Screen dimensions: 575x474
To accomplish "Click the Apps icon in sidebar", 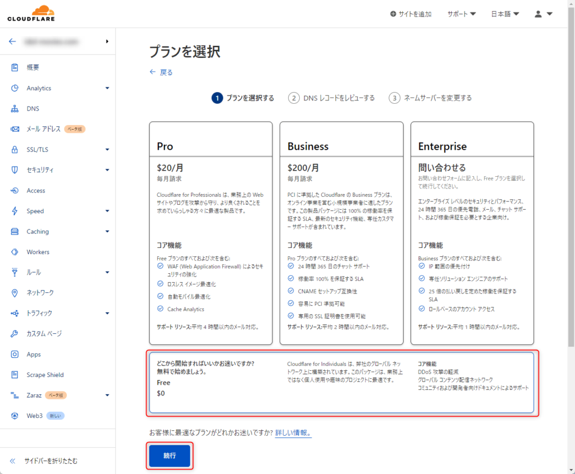I will click(x=15, y=354).
